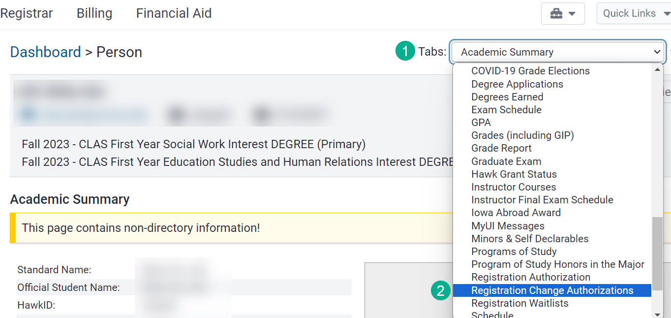Select Hawk Grant Status option
This screenshot has height=318, width=671.
point(514,174)
